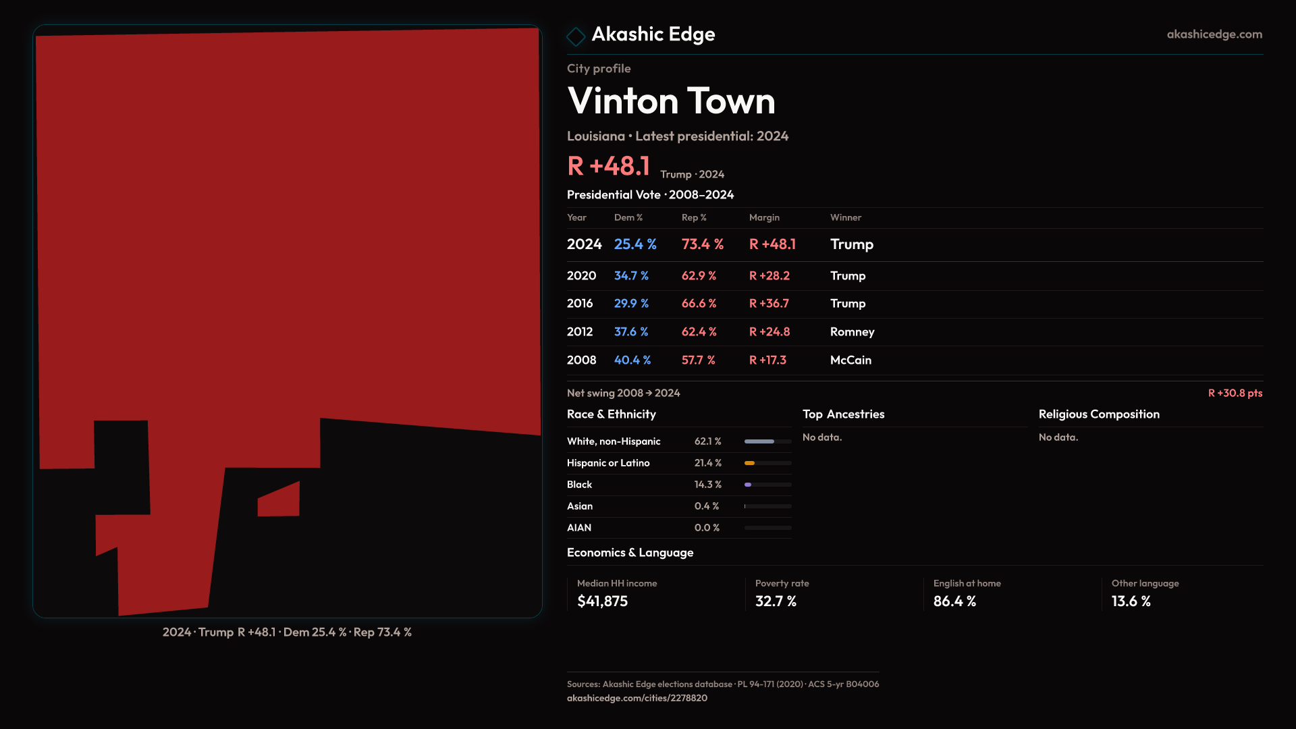Click the 2016 row margin R +36.7
Screen dimensions: 1296x729
tap(769, 304)
